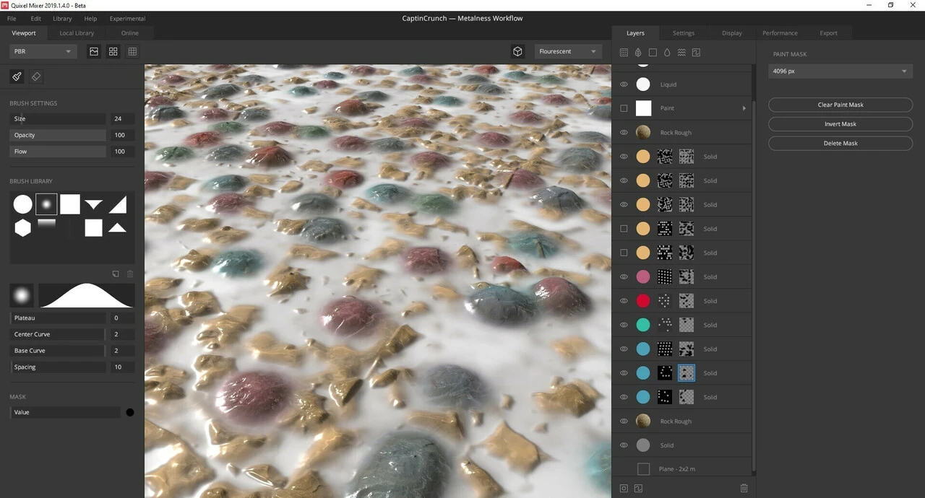This screenshot has width=925, height=498.
Task: Open the Experimental menu
Action: click(127, 19)
